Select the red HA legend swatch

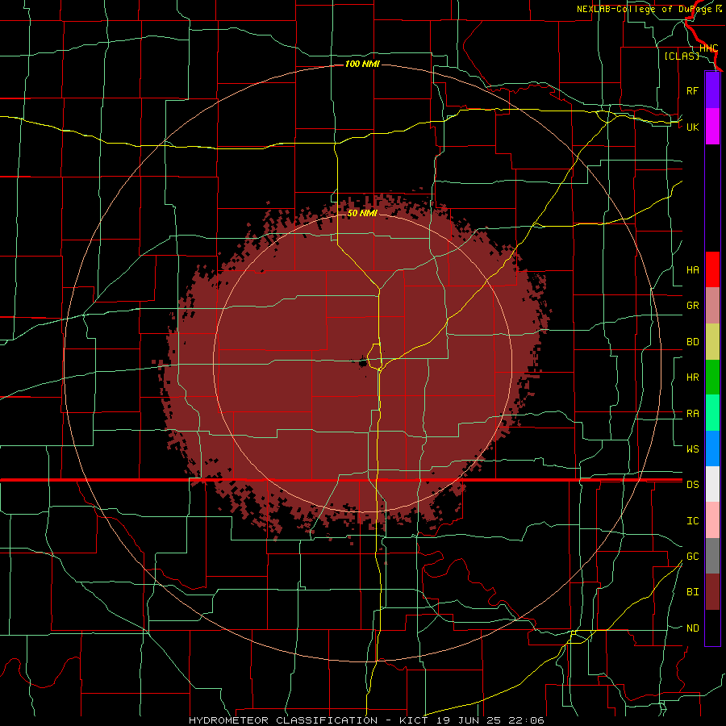(x=712, y=269)
